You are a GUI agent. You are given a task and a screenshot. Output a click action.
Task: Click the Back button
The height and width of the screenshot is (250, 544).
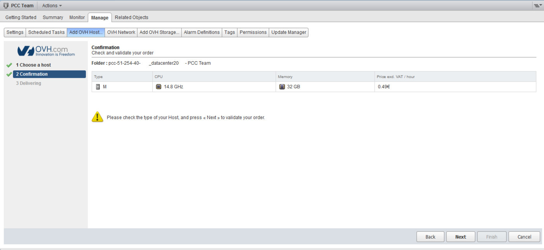pyautogui.click(x=430, y=237)
